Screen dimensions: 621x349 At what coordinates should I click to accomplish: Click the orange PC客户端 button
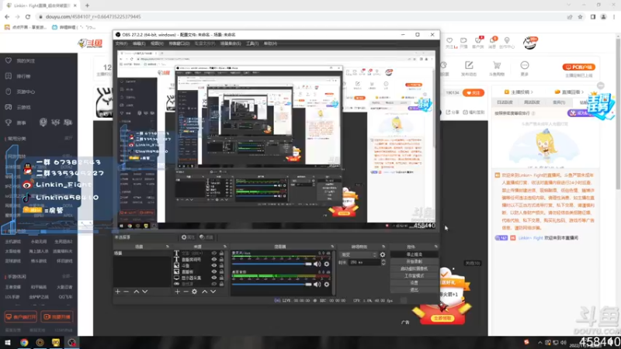(578, 67)
